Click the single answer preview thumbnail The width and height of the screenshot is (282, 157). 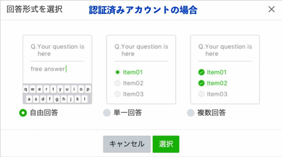pos(141,69)
